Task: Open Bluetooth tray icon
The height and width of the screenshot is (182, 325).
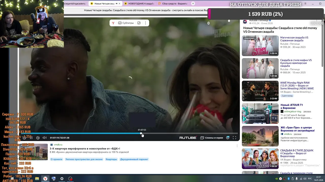Action: (x=288, y=179)
